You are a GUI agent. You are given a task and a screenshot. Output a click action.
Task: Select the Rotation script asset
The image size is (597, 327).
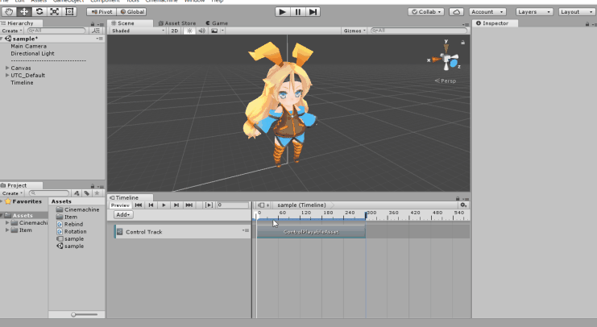tap(72, 231)
